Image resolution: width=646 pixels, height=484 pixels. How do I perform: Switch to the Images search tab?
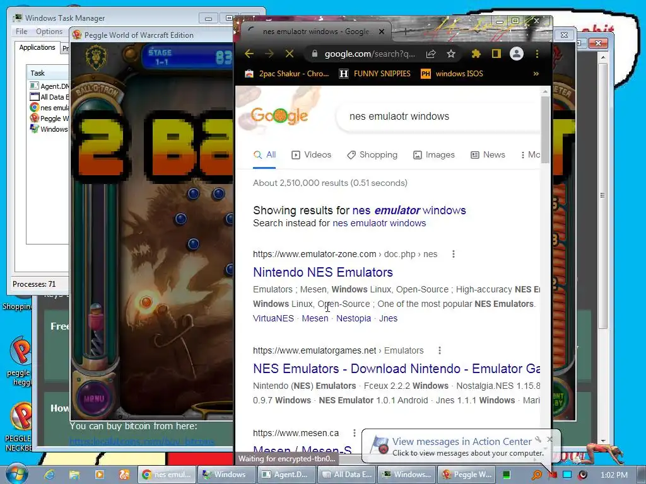pos(434,155)
